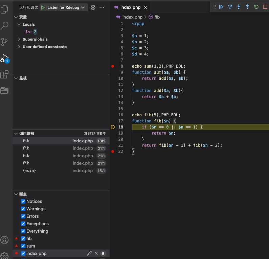Toggle the Everything breakpoint checkbox
Image resolution: width=269 pixels, height=259 pixels.
[x=23, y=231]
